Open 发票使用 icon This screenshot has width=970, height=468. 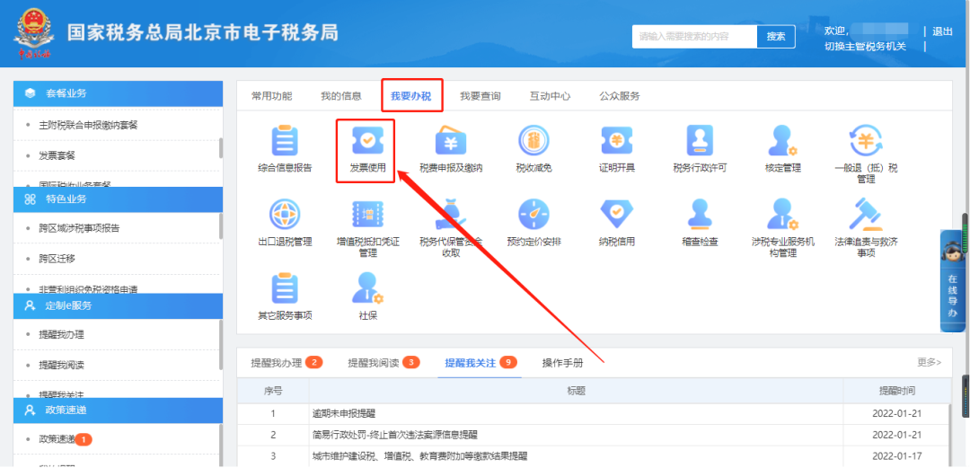coord(367,140)
